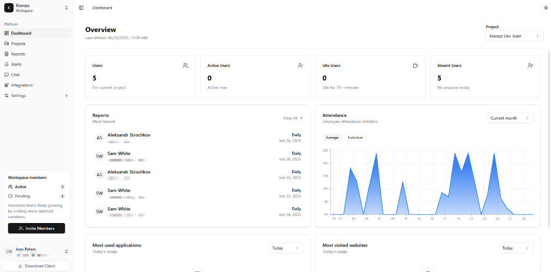This screenshot has width=551, height=272.
Task: Click the Active Users card check icon
Action: point(300,65)
